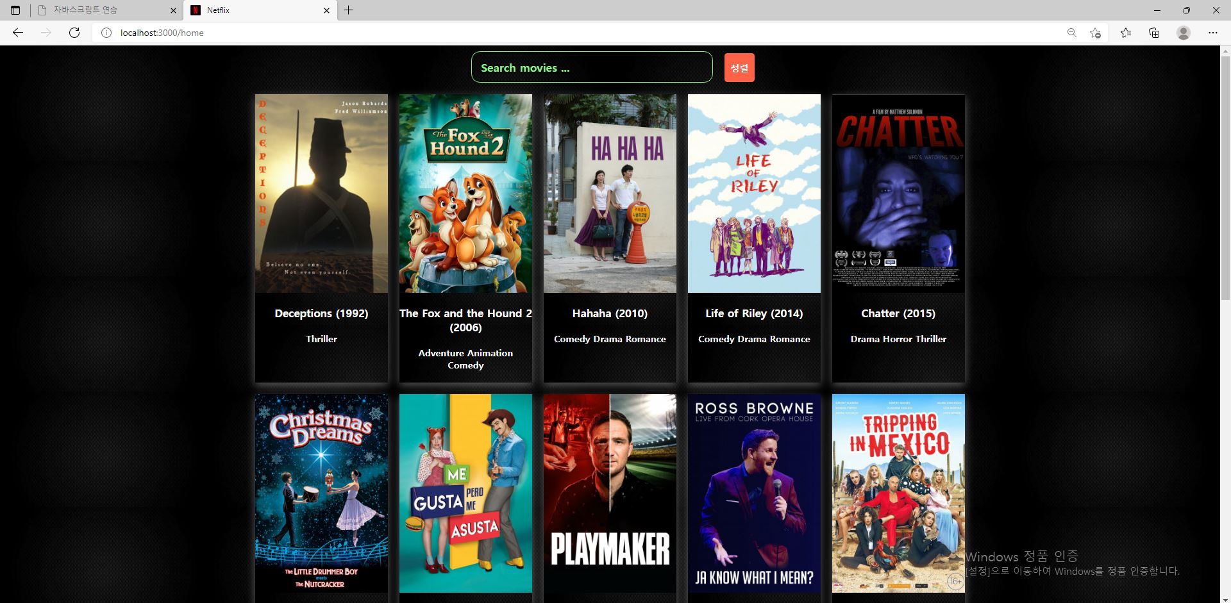Focus the Search movies input field
Viewport: 1231px width, 603px height.
592,67
